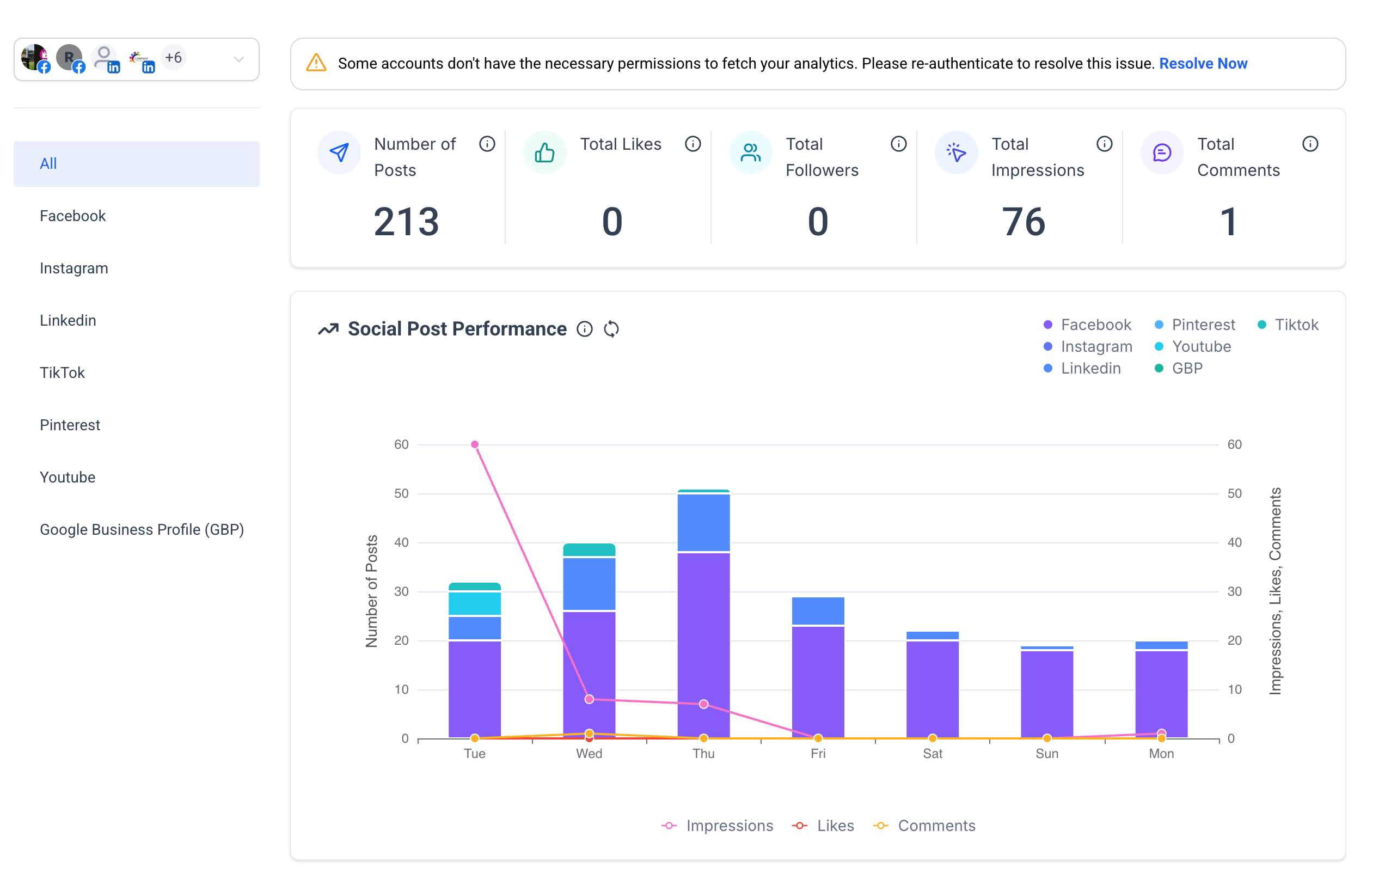The width and height of the screenshot is (1385, 880).
Task: Select the Instagram sidebar item
Action: pyautogui.click(x=73, y=268)
